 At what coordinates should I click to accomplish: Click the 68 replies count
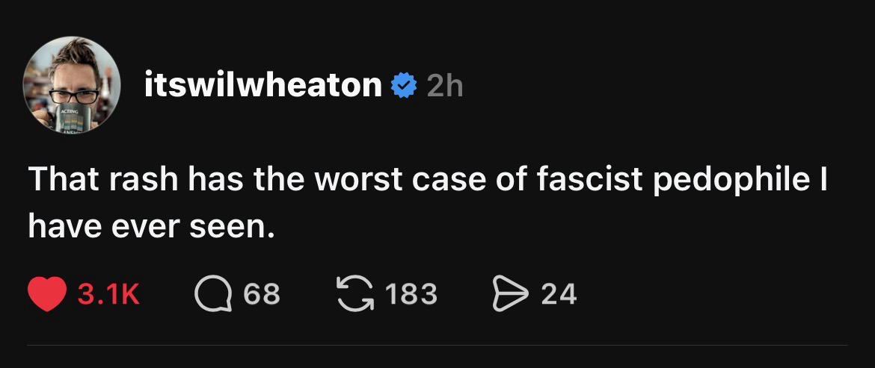[x=262, y=294]
